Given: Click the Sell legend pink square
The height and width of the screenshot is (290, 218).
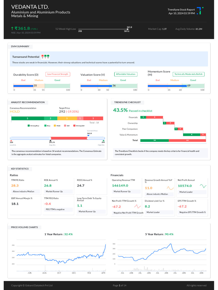Looking at the screenshot, I should 65,125.
